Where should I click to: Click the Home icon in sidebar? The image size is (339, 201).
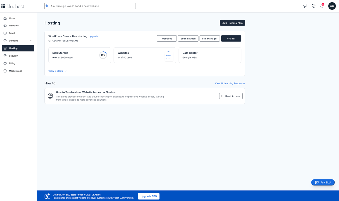[x=5, y=18]
